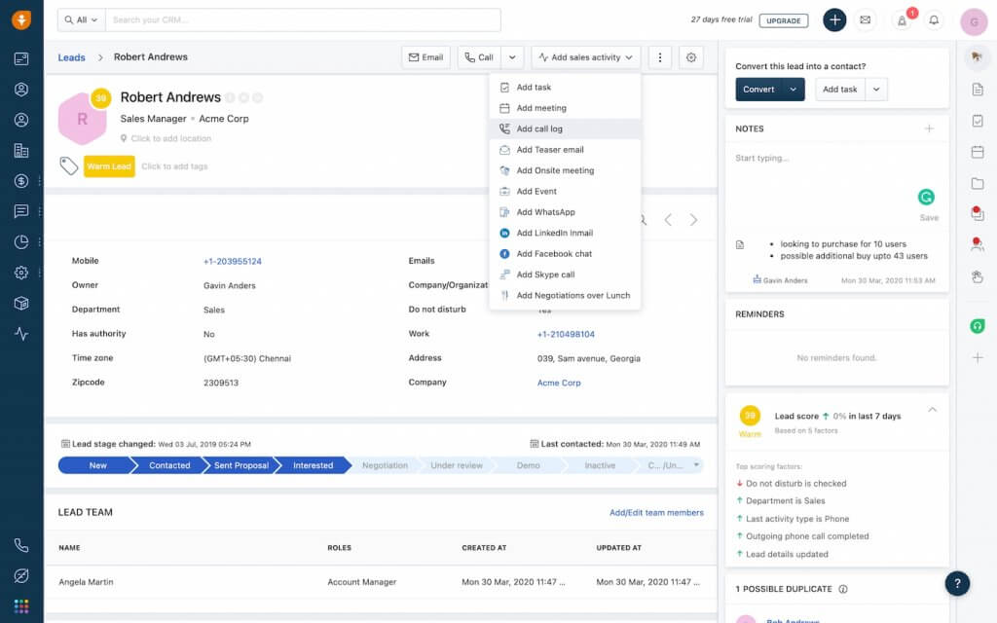Collapse the Lead score panel

coord(932,411)
